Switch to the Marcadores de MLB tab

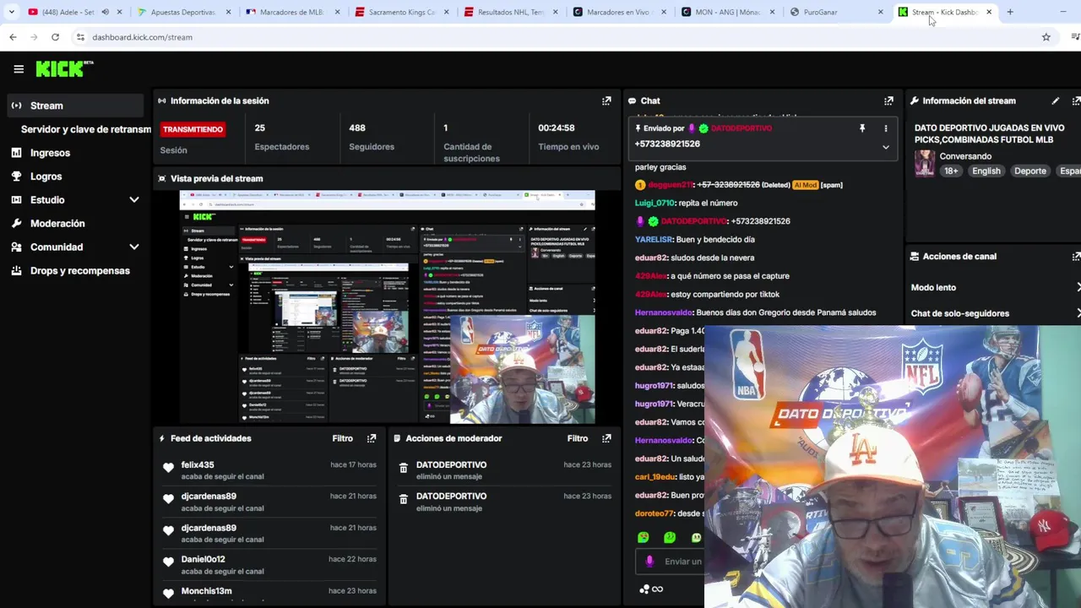291,12
